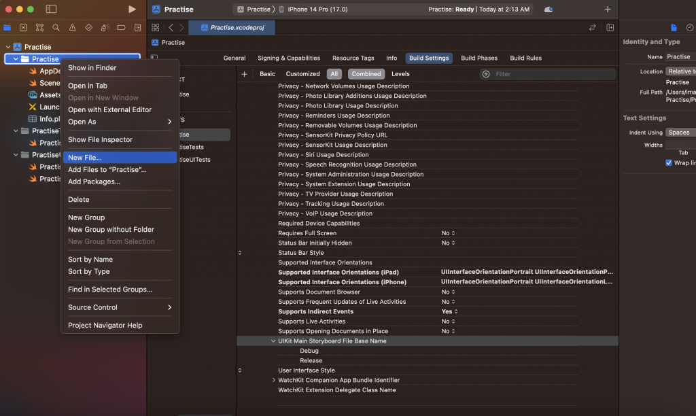Switch to the Info tab
696x416 pixels.
(x=391, y=58)
